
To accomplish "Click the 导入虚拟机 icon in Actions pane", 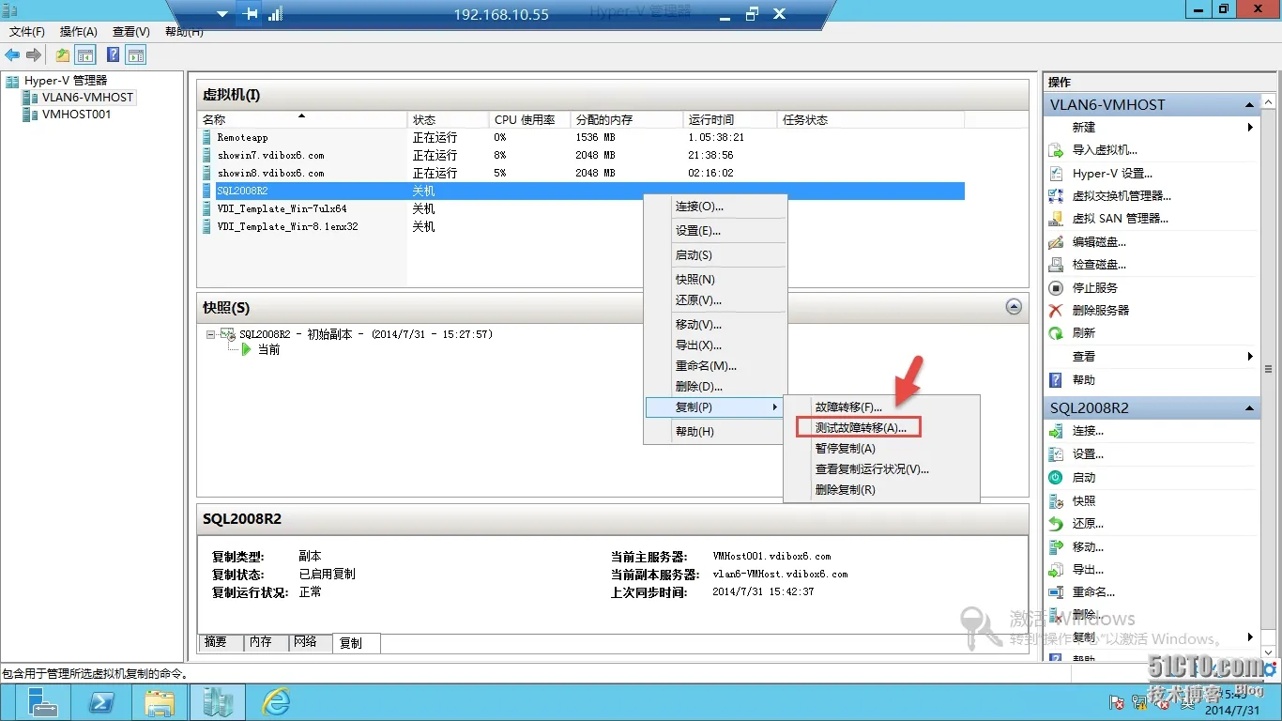I will pyautogui.click(x=1056, y=150).
